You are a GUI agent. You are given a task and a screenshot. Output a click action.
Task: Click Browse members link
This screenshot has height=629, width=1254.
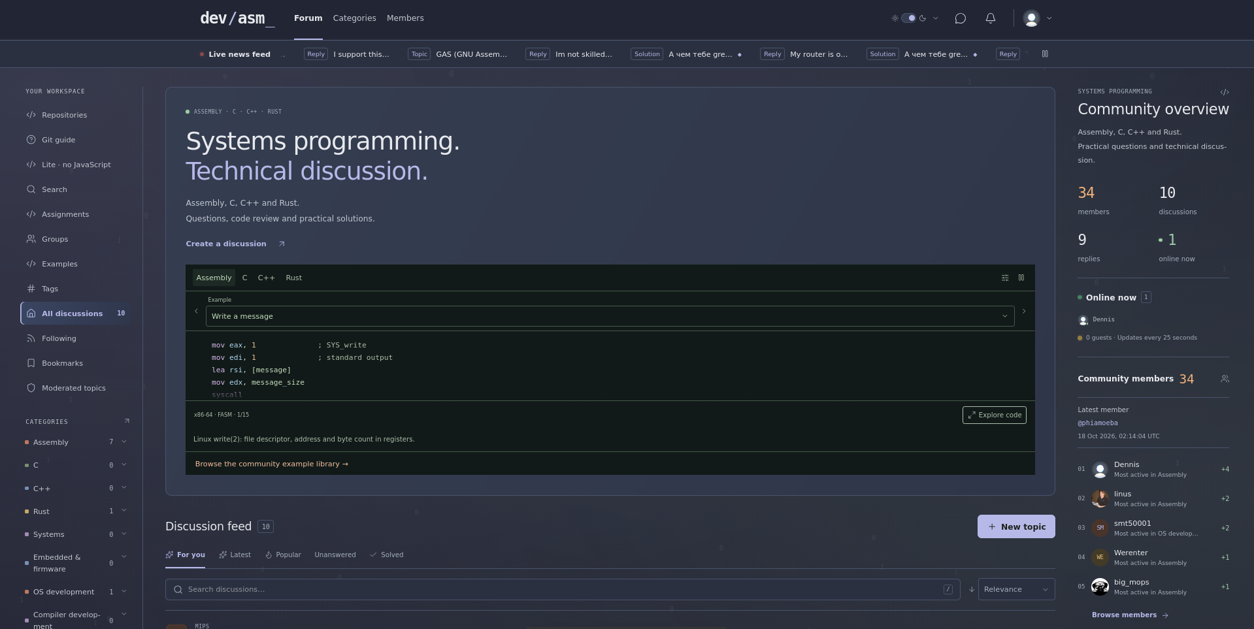click(x=1130, y=615)
